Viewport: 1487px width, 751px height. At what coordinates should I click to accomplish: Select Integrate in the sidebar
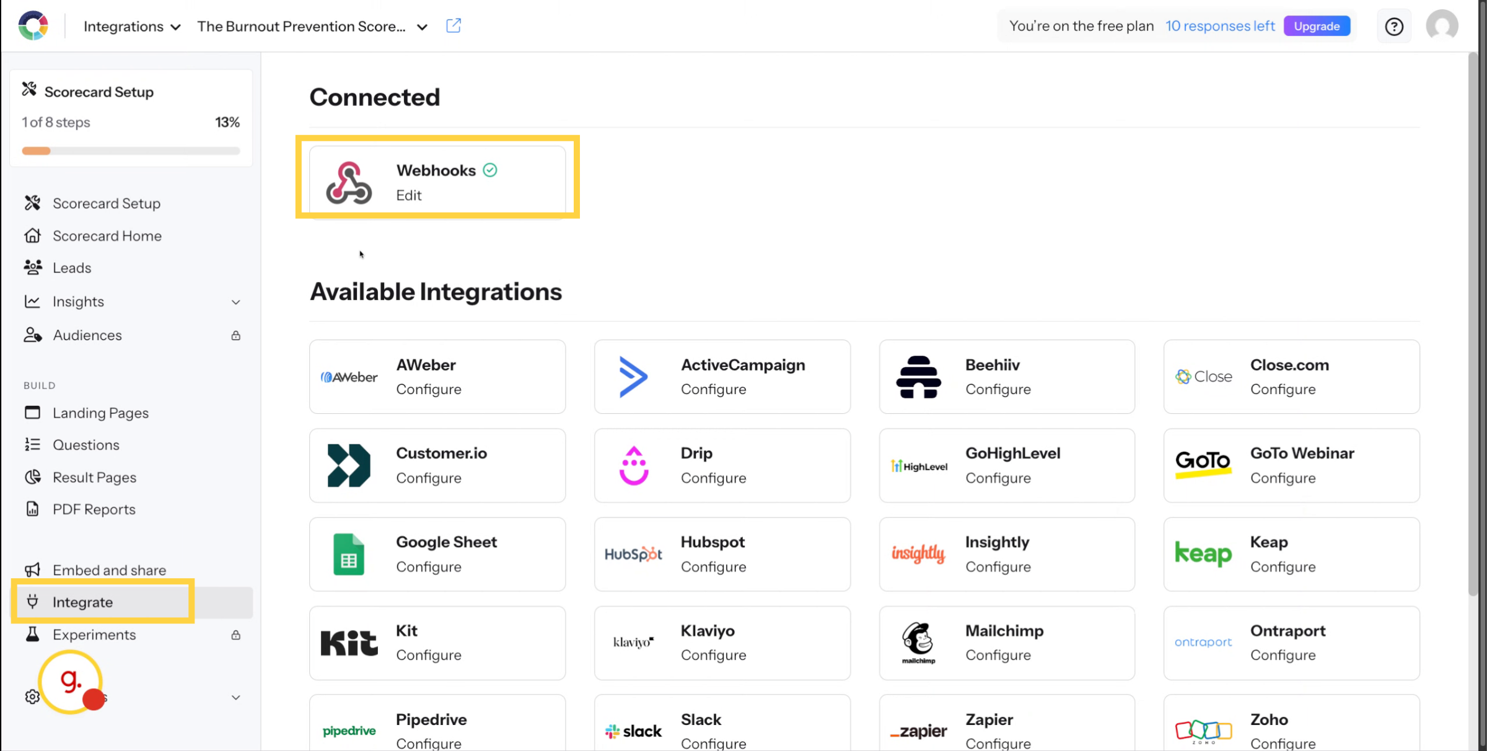131,602
